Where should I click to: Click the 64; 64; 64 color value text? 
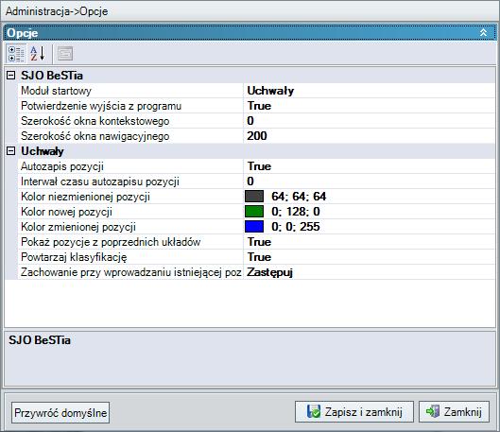click(299, 196)
